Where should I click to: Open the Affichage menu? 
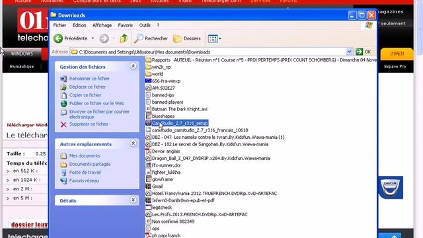click(102, 25)
